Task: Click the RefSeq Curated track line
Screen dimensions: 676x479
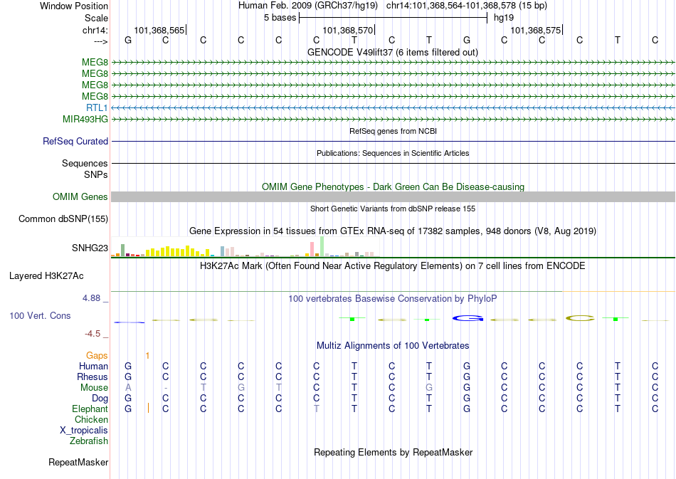Action: click(x=393, y=142)
